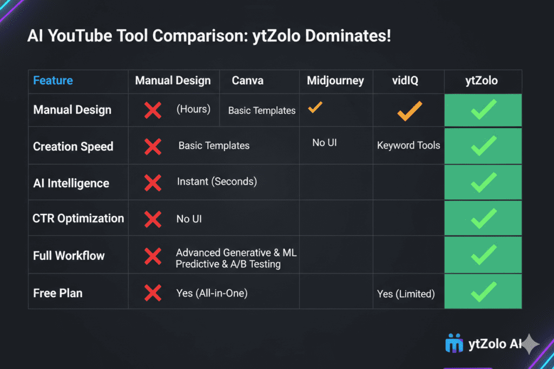Click the AI YouTube Tool Comparison title
The width and height of the screenshot is (554, 369).
click(209, 38)
